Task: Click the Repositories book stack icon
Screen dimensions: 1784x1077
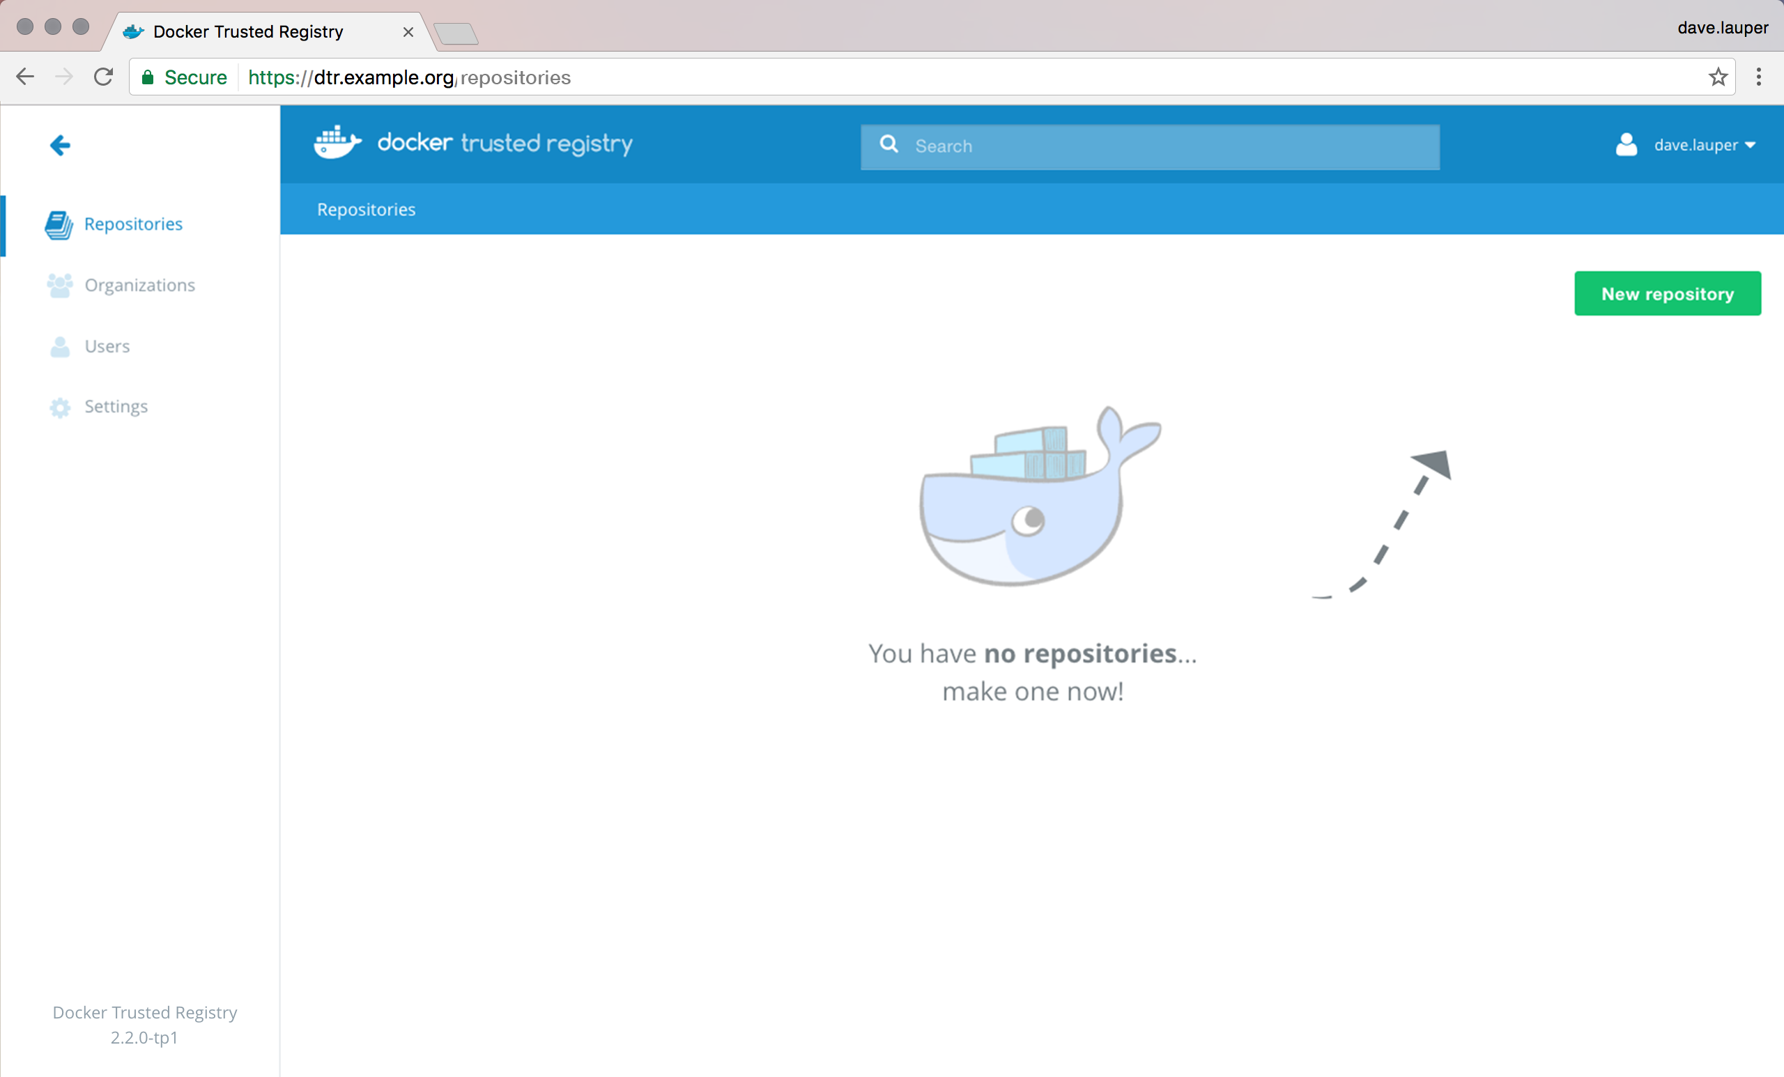Action: [59, 225]
